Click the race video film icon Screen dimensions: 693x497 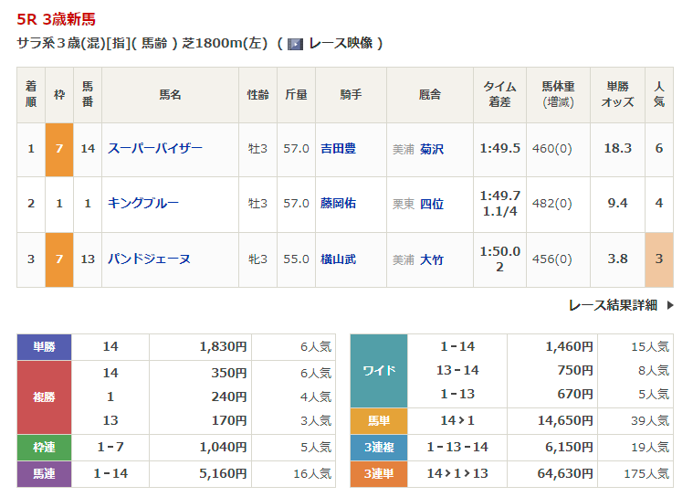[x=295, y=44]
